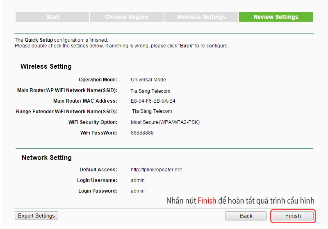Click the Most Secure(WPA/WPA2-PSK) security value
The width and height of the screenshot is (328, 229).
click(165, 122)
